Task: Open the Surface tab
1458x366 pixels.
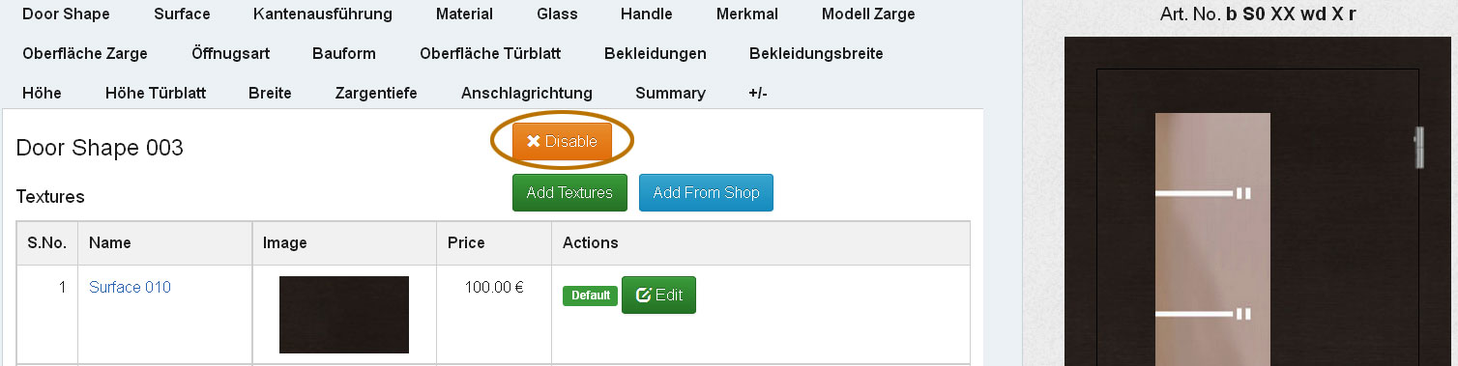Action: [x=182, y=14]
